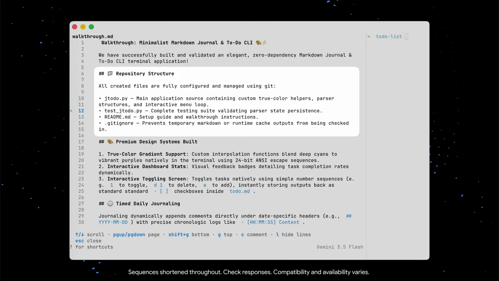
Task: Click the walkthrough.md file name
Action: click(93, 37)
